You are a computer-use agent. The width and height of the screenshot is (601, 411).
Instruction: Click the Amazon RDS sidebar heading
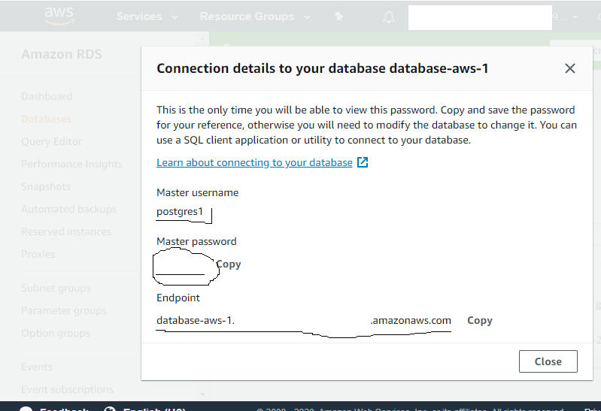pyautogui.click(x=62, y=54)
